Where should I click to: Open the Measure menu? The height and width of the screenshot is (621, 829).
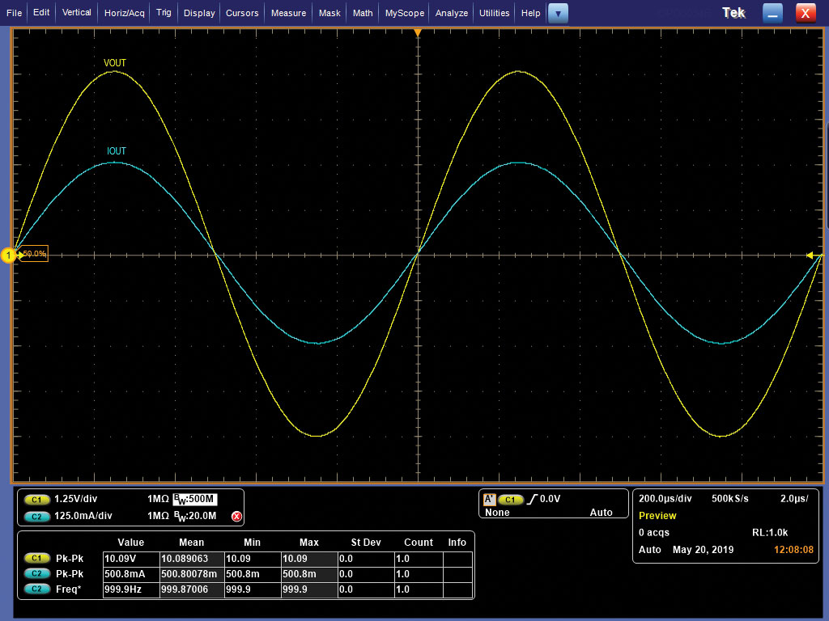[288, 13]
